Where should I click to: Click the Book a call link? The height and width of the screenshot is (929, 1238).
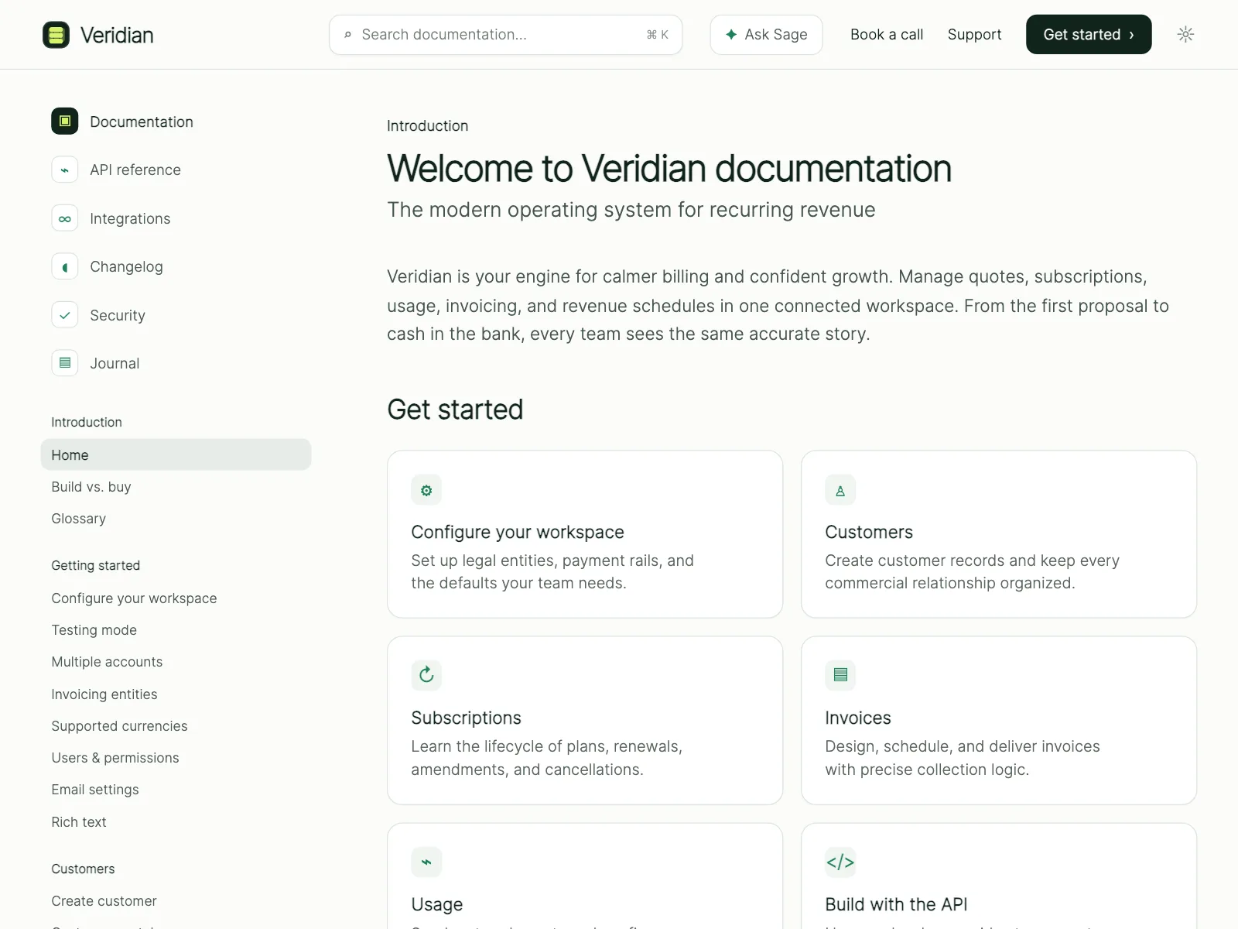(x=887, y=35)
